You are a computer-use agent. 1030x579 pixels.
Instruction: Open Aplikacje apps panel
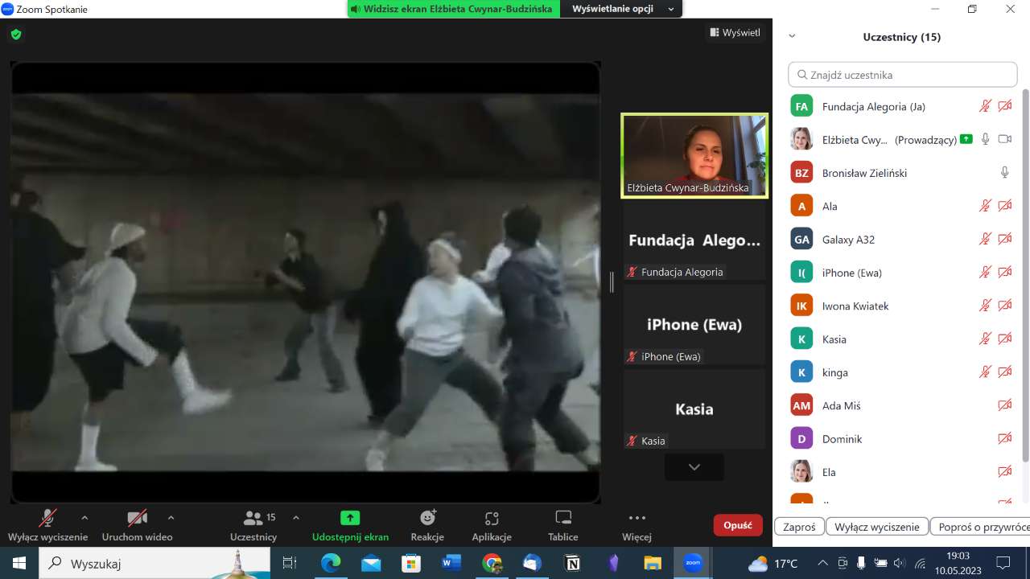coord(492,519)
